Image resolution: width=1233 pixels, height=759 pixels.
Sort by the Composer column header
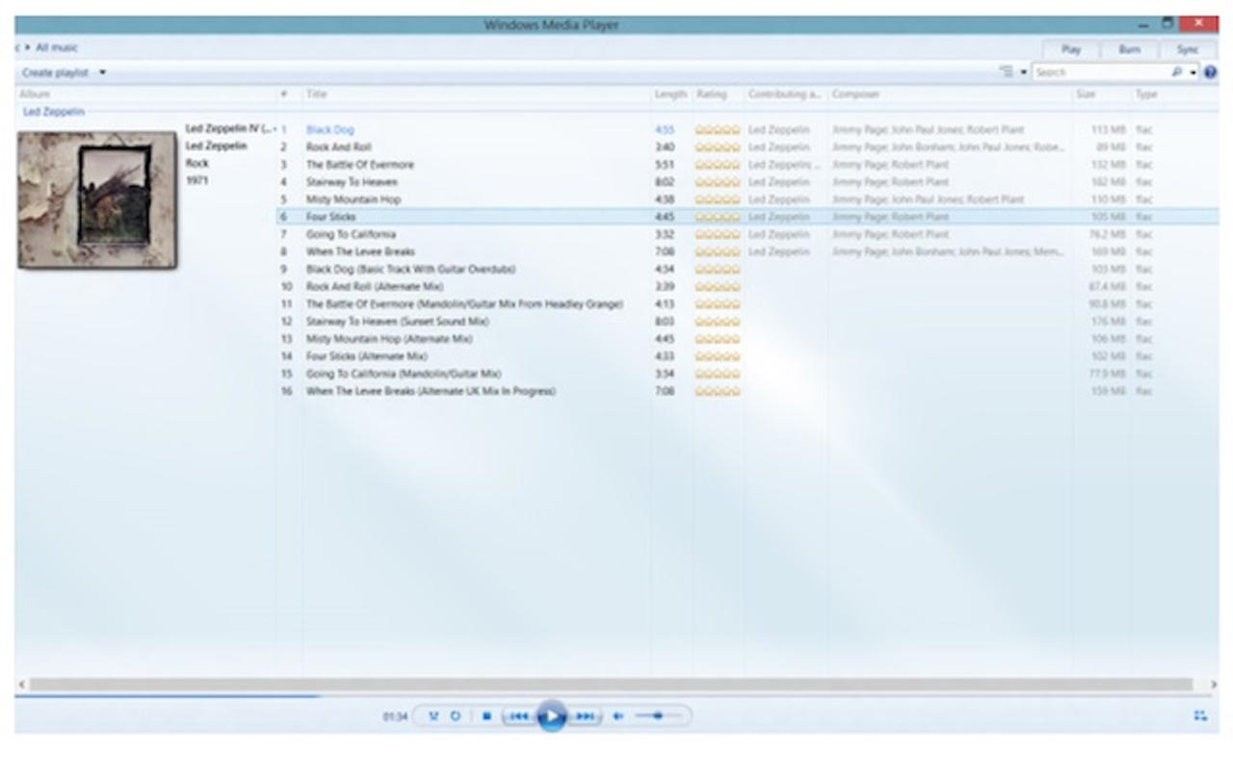coord(855,94)
